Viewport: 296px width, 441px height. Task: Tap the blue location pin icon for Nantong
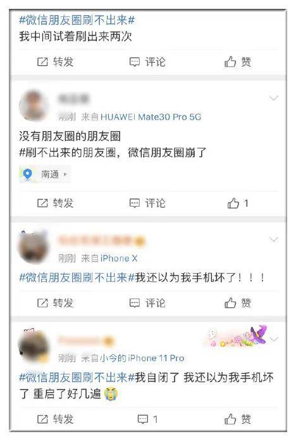[27, 174]
